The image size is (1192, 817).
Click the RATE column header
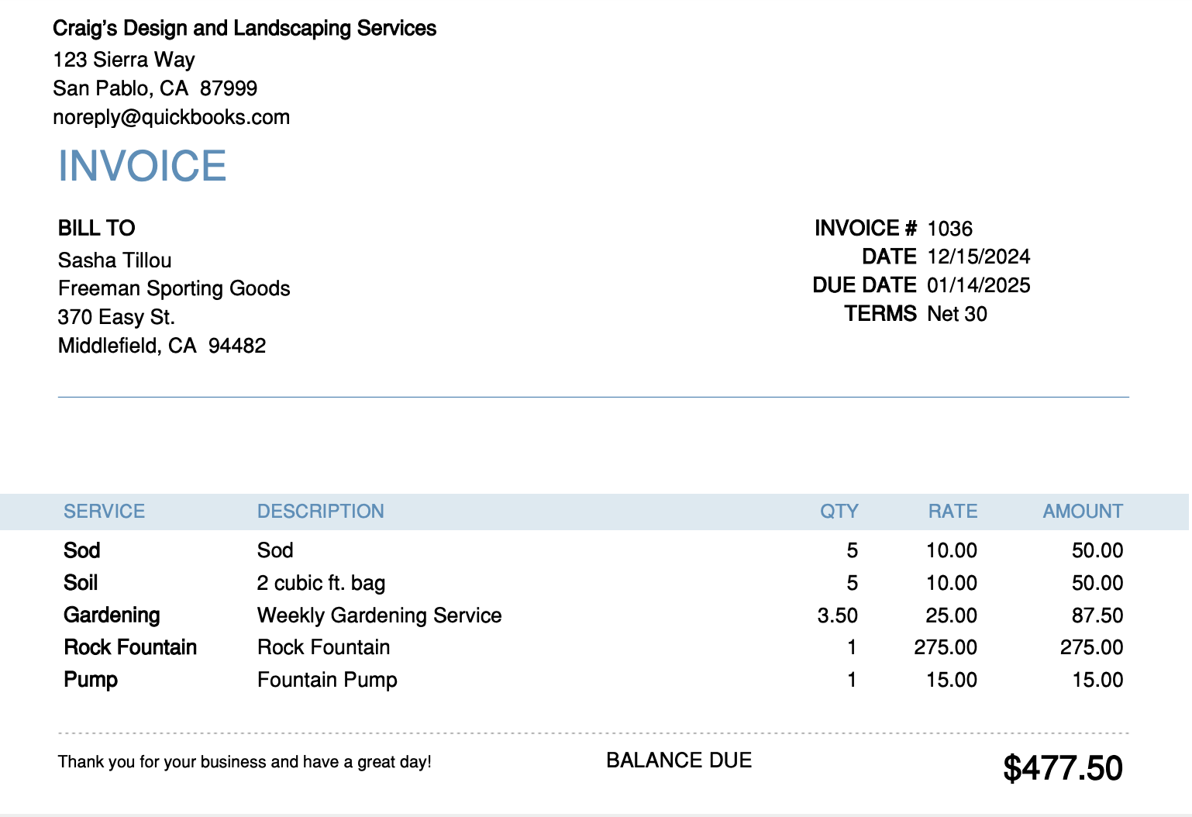click(953, 512)
